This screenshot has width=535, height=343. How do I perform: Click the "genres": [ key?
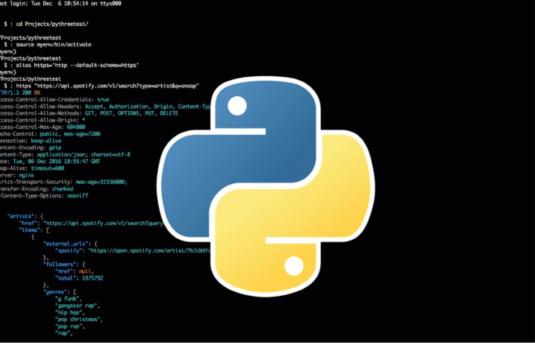click(x=60, y=292)
